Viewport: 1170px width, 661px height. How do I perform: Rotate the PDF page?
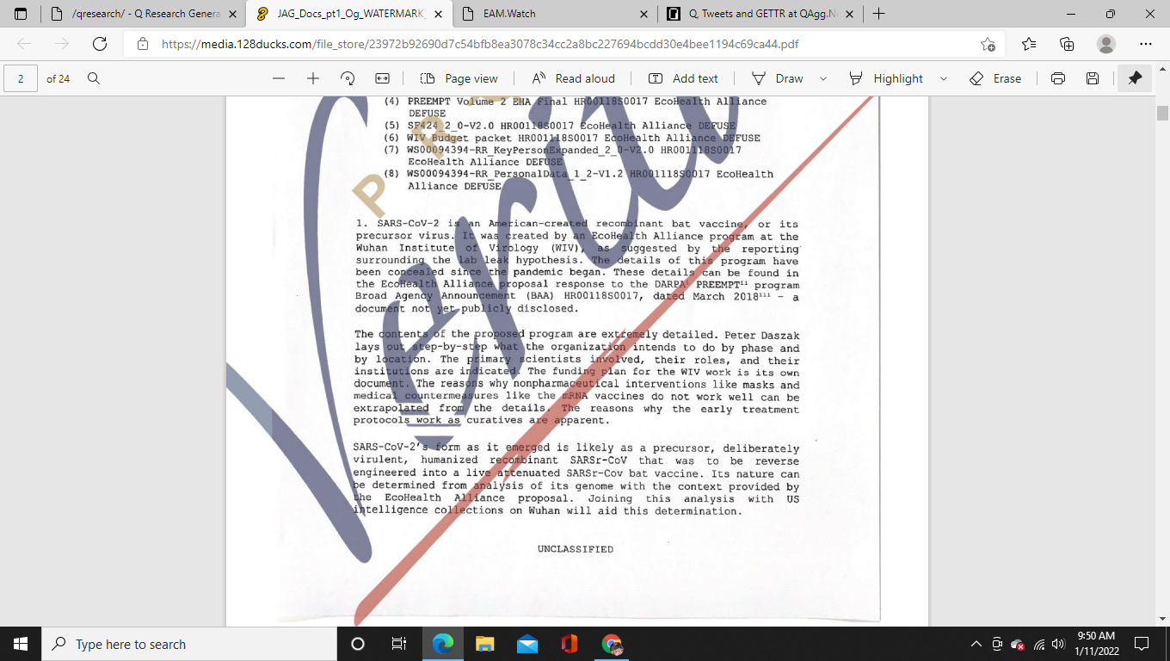click(x=348, y=78)
